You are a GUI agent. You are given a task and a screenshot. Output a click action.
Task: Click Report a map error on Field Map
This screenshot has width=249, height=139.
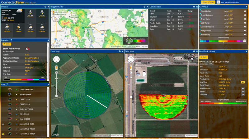pos(191,136)
